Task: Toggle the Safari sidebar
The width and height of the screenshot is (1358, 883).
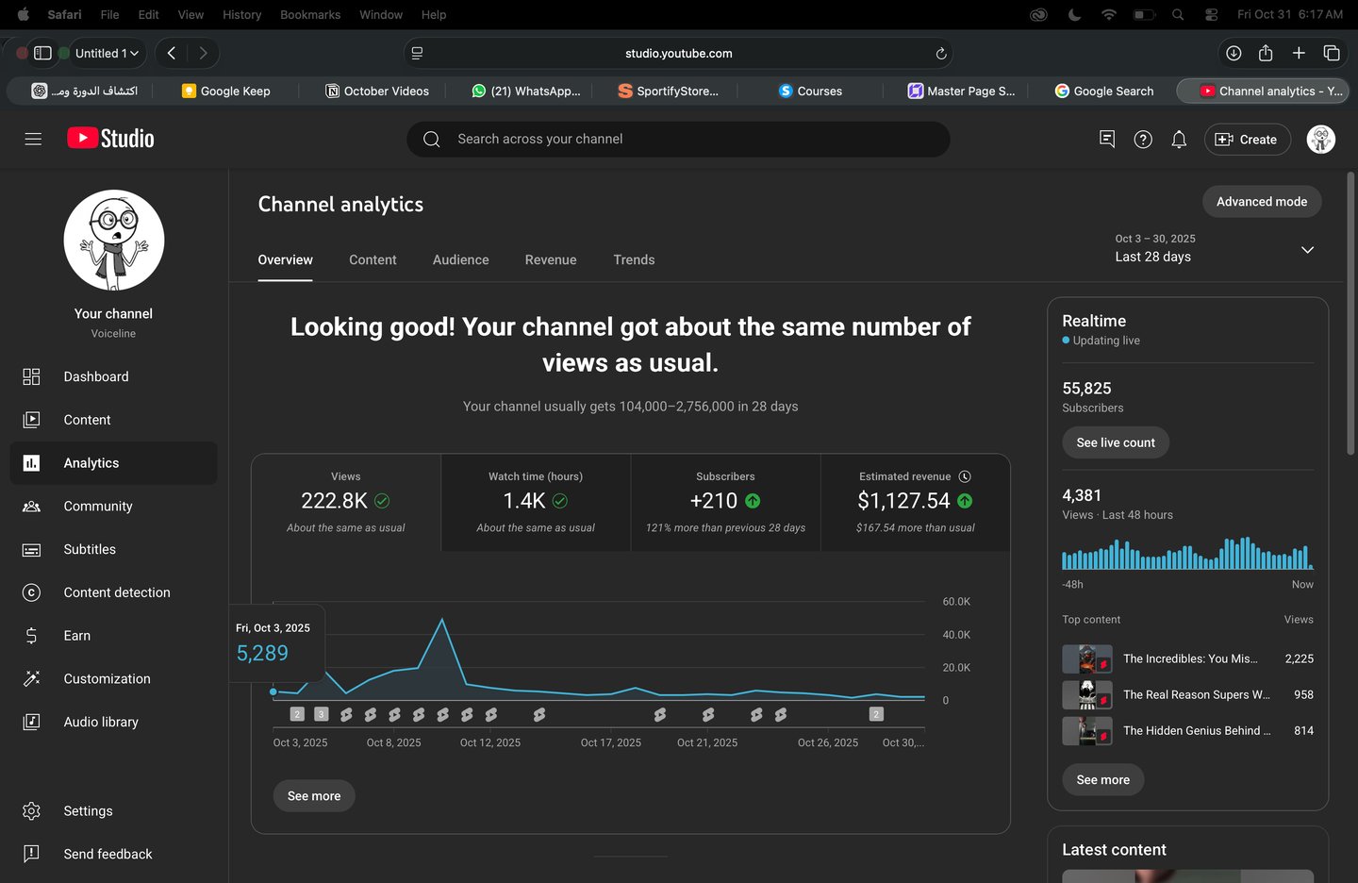Action: click(42, 53)
